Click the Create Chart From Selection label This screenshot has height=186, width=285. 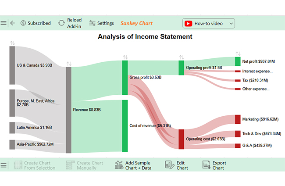(39, 165)
